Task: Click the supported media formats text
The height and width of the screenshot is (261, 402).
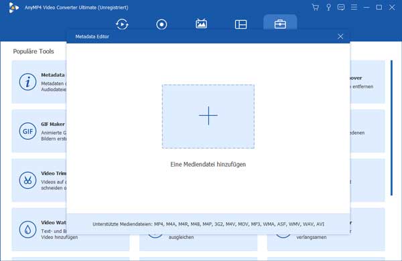Action: pos(208,224)
